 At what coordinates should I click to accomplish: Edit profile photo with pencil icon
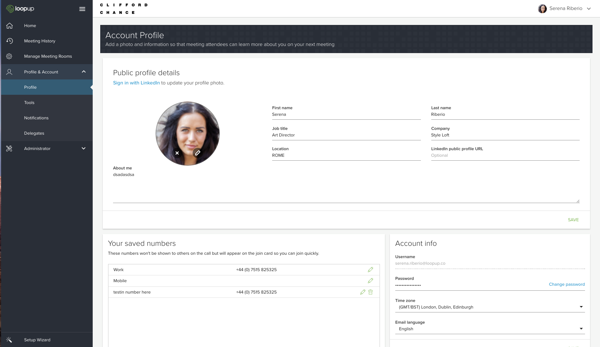pos(198,153)
